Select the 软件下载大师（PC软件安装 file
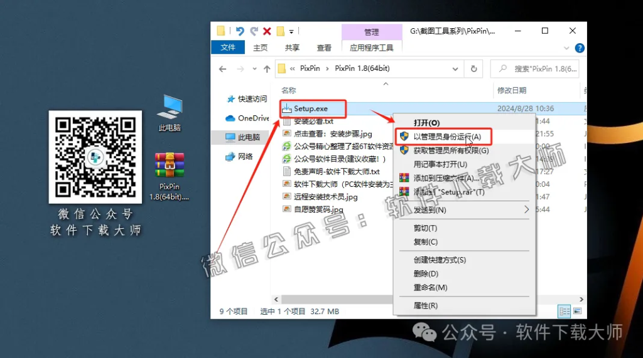Image resolution: width=643 pixels, height=358 pixels. point(338,184)
